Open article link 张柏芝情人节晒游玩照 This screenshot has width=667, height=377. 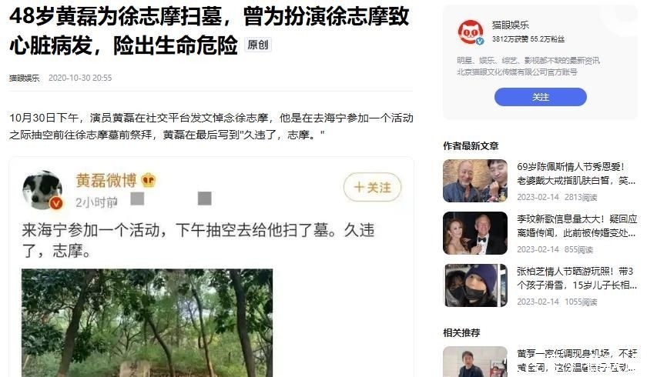coord(577,279)
